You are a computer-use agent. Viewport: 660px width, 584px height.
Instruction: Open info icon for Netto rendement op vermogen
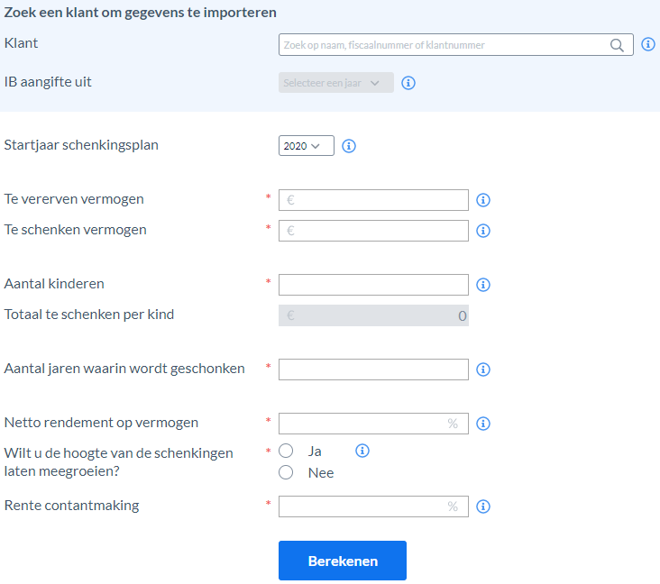pyautogui.click(x=482, y=424)
